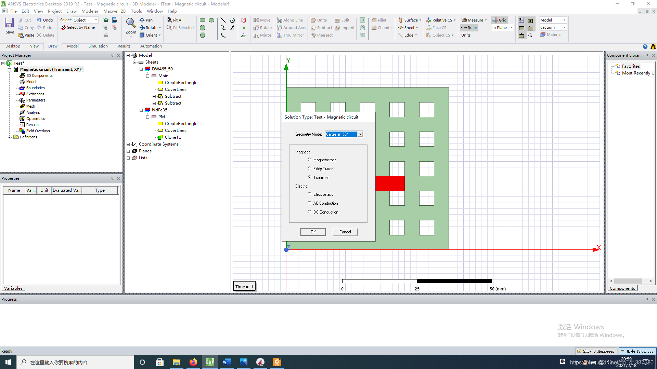The image size is (657, 369).
Task: Click the Material assignment tool
Action: coord(551,35)
